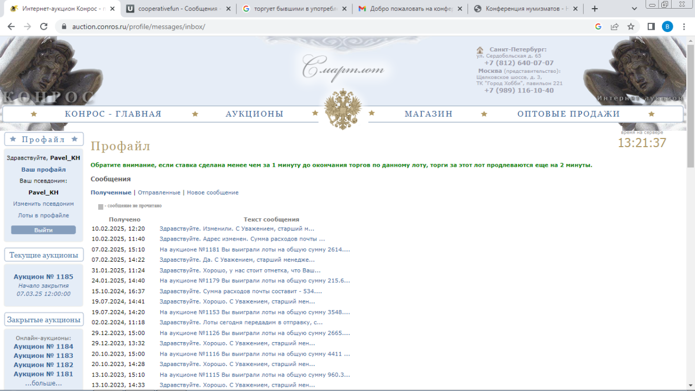This screenshot has height=391, width=695.
Task: Click Изменить псевдоним link
Action: 43,204
